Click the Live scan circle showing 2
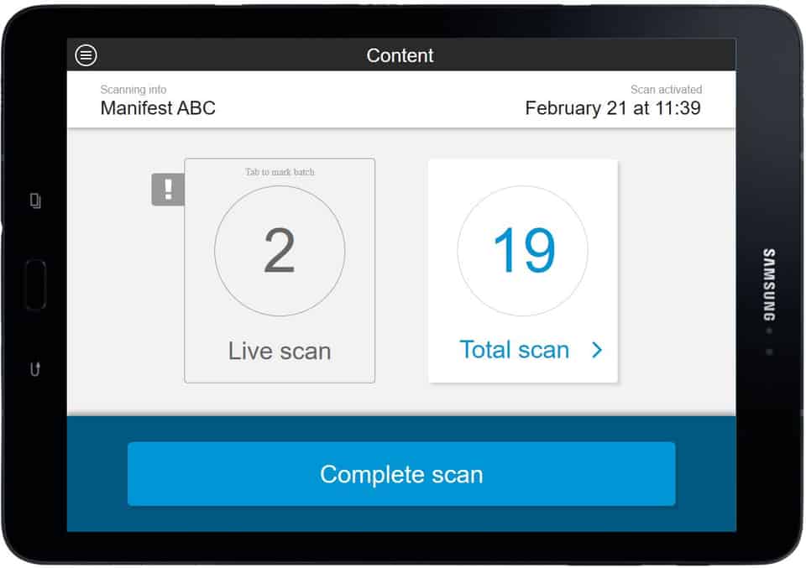 pos(280,250)
